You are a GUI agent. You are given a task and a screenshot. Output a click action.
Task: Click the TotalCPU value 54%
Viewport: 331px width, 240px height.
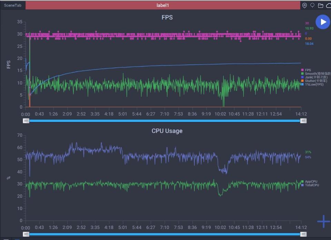pos(308,157)
